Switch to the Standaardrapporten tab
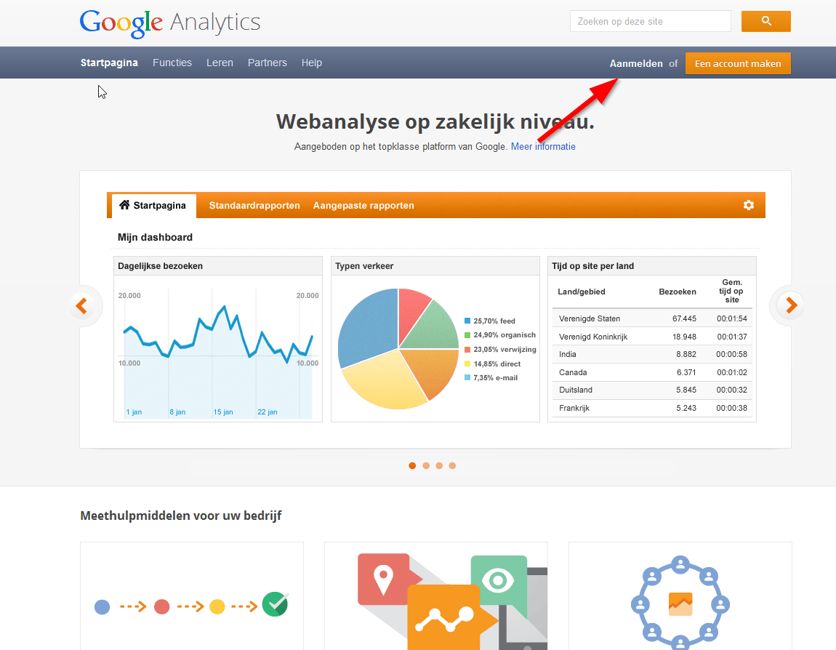This screenshot has width=836, height=650. click(254, 205)
